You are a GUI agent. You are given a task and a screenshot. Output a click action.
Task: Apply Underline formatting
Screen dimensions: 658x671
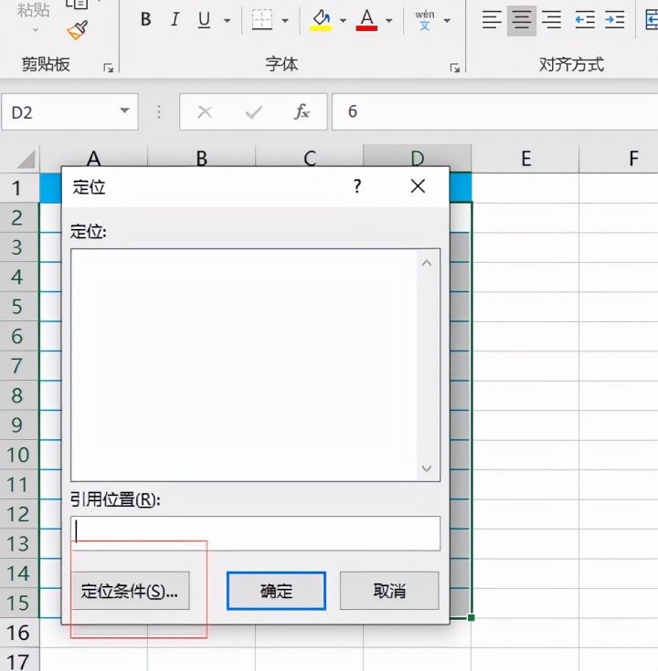[x=205, y=19]
